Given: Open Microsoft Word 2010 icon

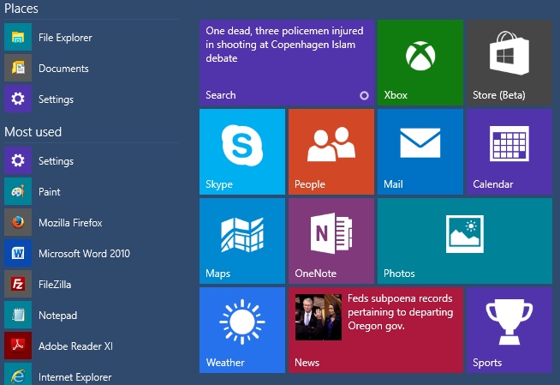Looking at the screenshot, I should pos(18,254).
